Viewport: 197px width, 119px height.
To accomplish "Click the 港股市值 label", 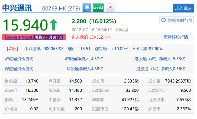I will click(100, 109).
